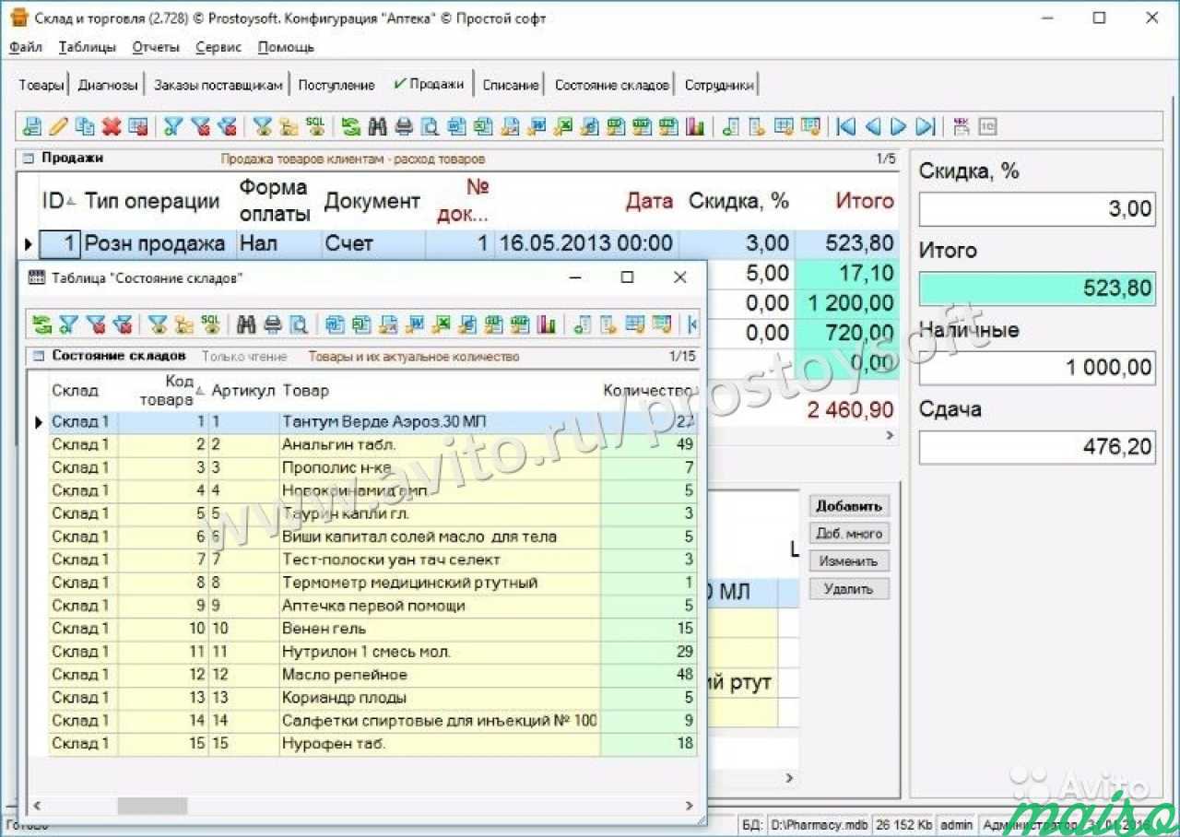Click the Итого field showing 523,80

[1037, 289]
